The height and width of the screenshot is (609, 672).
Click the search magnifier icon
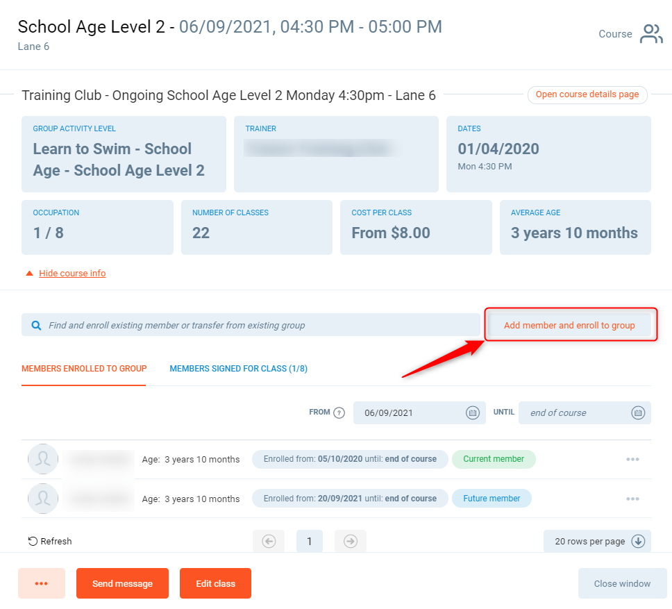tap(35, 325)
